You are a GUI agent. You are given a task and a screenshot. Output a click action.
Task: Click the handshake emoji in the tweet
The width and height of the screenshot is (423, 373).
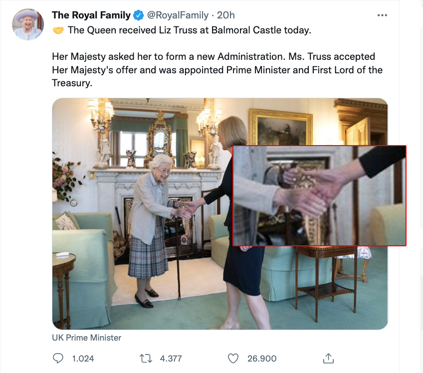58,30
